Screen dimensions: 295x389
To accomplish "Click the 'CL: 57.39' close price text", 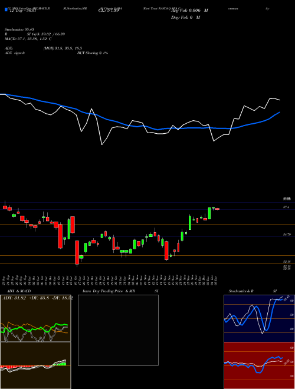I will [x=109, y=11].
